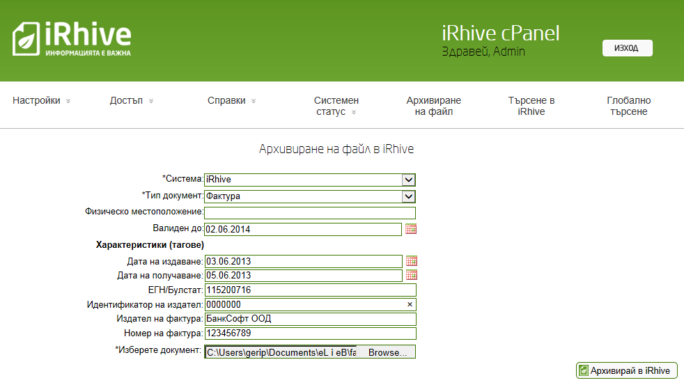Image resolution: width=684 pixels, height=385 pixels.
Task: Open the Достъп menu
Action: [x=132, y=101]
